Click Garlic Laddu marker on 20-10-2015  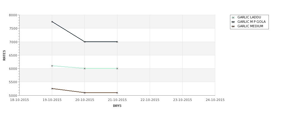(84, 68)
